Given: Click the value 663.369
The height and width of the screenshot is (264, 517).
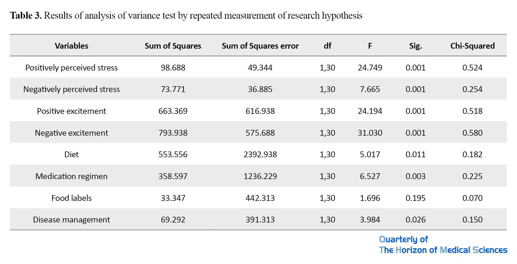Looking at the screenshot, I should 173,111.
